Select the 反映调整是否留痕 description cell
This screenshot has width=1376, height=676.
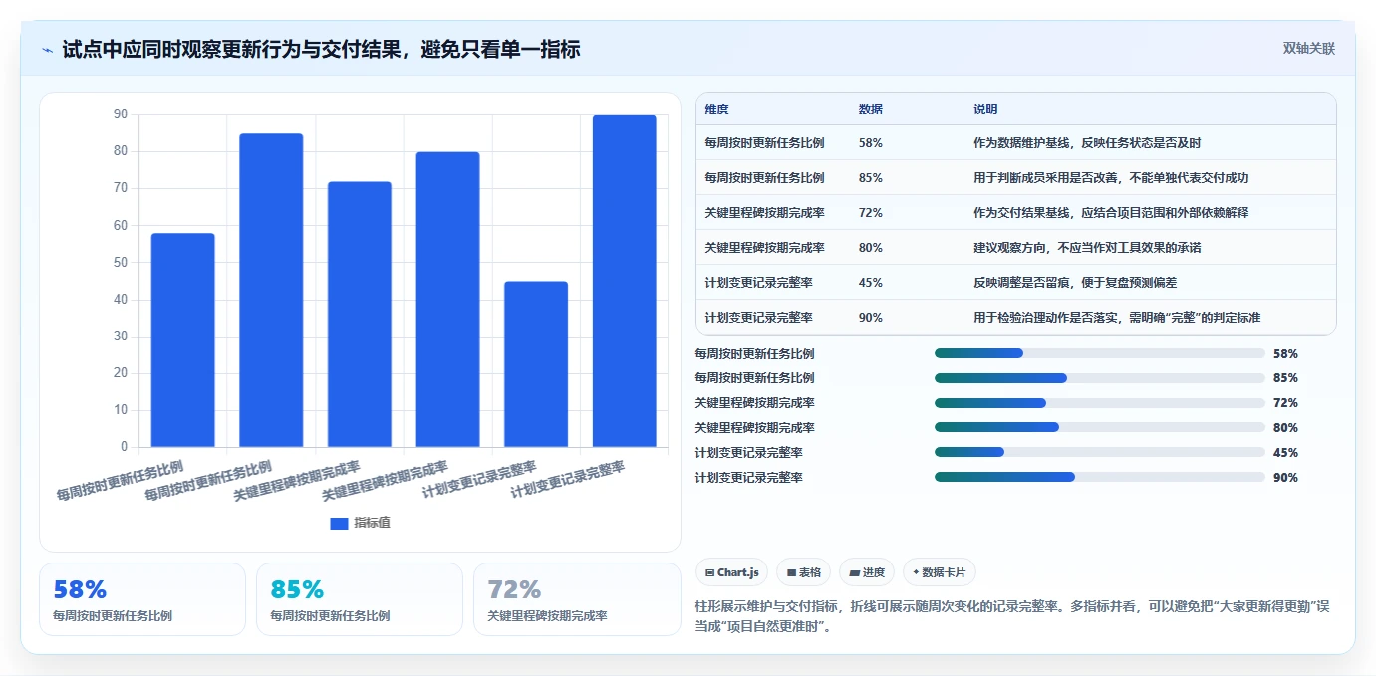click(x=1075, y=283)
